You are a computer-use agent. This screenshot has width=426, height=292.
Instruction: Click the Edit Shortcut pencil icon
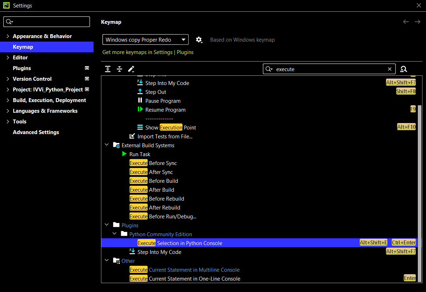click(131, 69)
